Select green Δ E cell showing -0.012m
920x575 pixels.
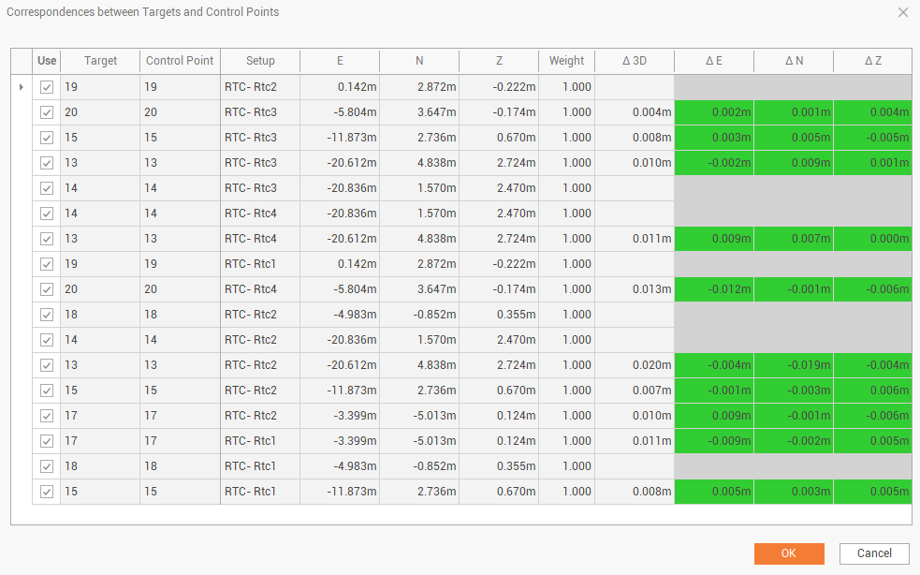coord(714,289)
